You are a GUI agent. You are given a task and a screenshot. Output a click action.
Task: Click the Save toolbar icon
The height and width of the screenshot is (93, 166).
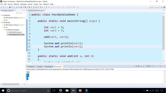pos(5,7)
